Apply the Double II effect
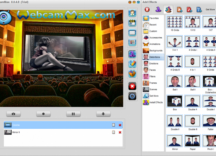 coord(175,121)
